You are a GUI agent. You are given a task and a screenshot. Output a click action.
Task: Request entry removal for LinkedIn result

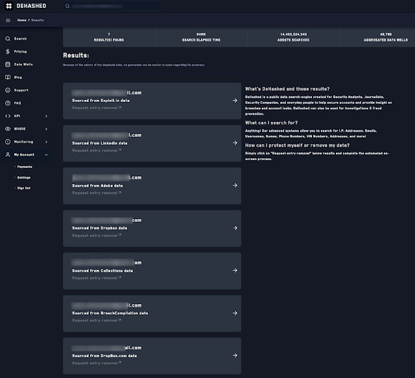[96, 150]
